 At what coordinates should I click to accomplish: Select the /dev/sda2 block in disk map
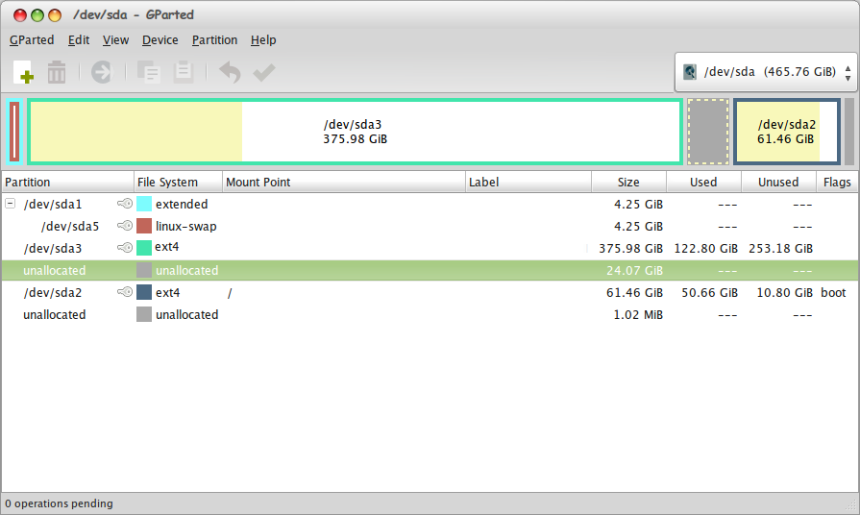(x=786, y=132)
